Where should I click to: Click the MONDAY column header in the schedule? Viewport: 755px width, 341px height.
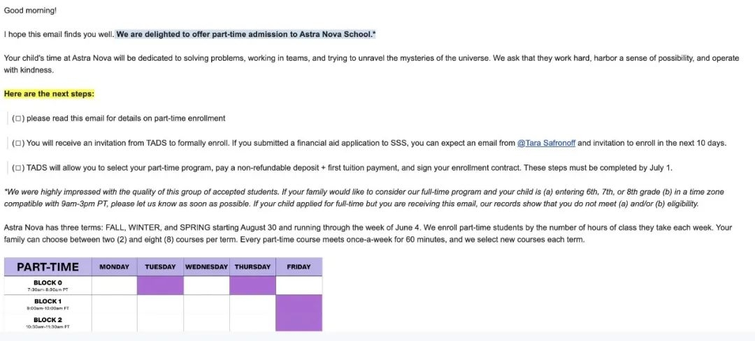point(115,267)
